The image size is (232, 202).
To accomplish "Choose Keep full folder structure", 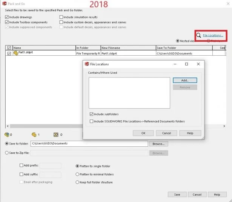I will (x=77, y=182).
